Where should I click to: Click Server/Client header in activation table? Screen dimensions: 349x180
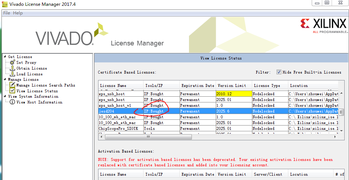click(270, 175)
